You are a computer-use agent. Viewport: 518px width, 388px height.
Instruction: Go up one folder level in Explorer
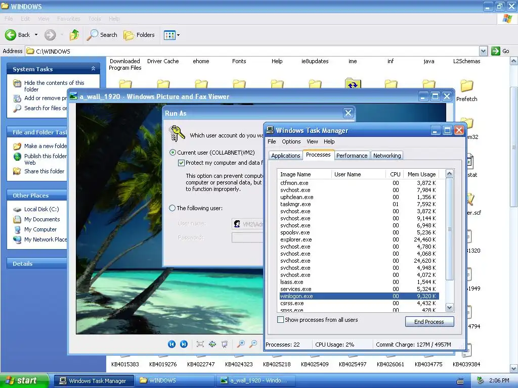(x=74, y=35)
